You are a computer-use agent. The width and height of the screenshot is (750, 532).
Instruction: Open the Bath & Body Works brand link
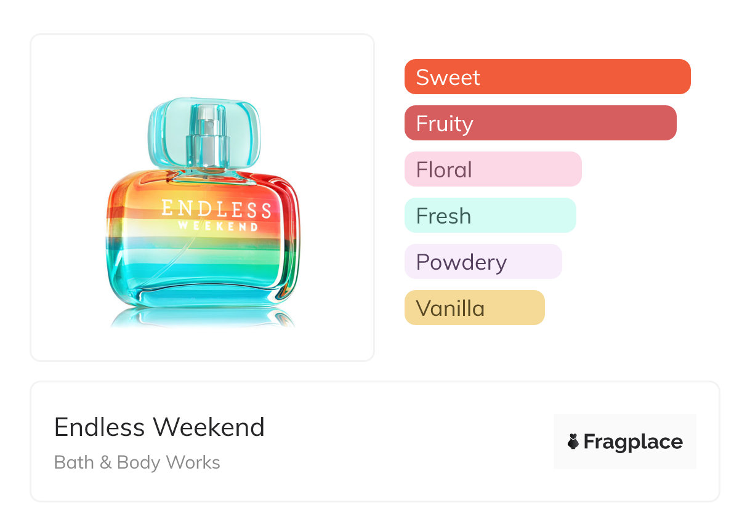137,462
